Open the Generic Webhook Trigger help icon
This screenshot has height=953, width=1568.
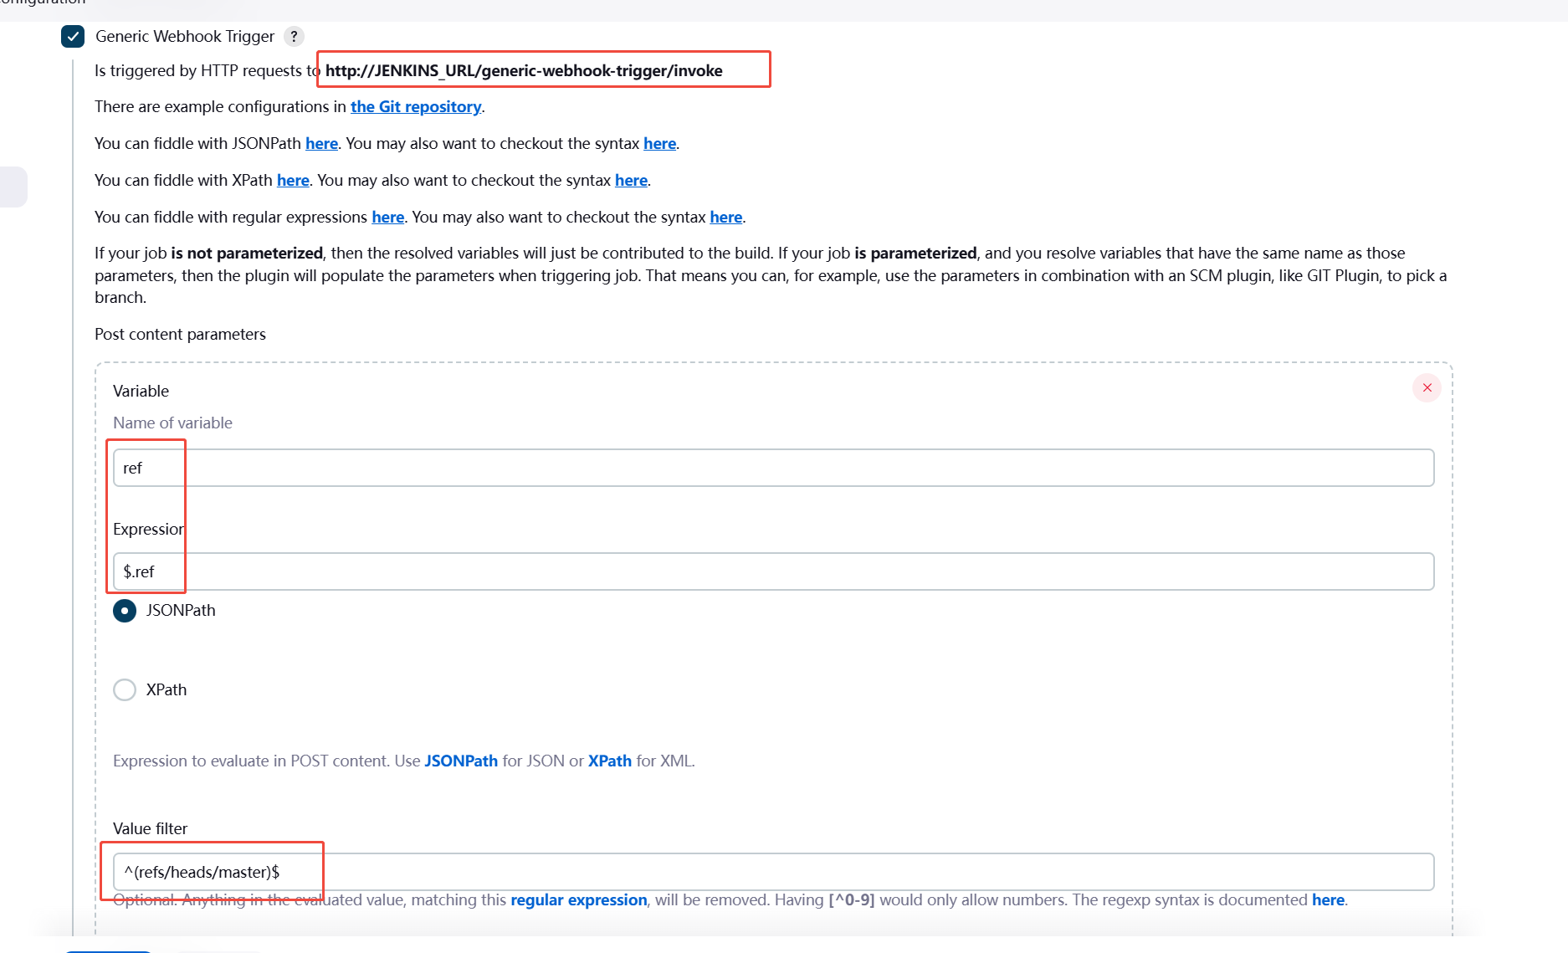pyautogui.click(x=294, y=36)
